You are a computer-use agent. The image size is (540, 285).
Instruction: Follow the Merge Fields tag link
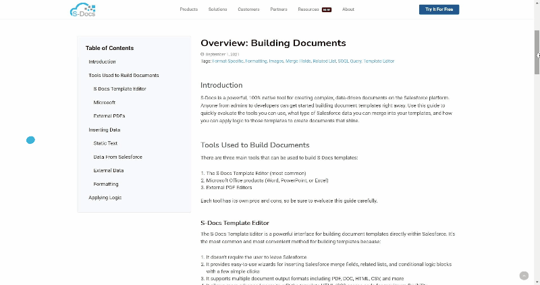coord(298,61)
